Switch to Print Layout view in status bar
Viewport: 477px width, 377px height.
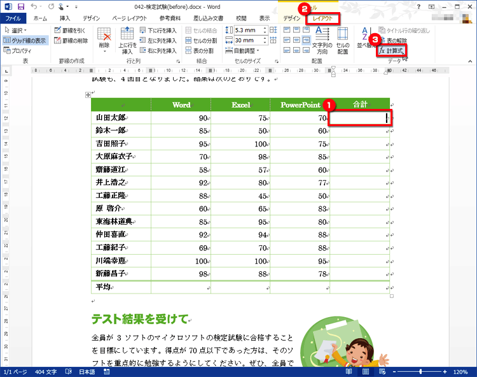(366, 371)
